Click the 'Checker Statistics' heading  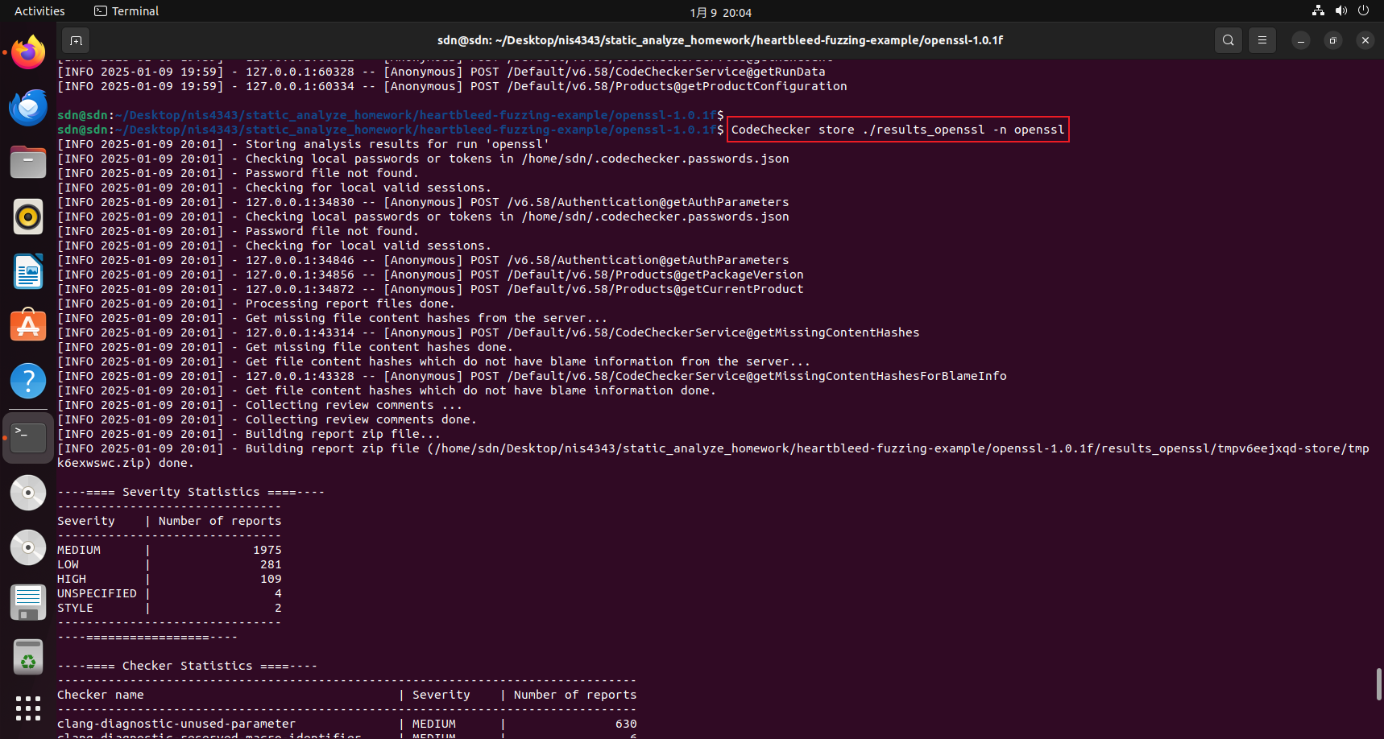(x=188, y=666)
